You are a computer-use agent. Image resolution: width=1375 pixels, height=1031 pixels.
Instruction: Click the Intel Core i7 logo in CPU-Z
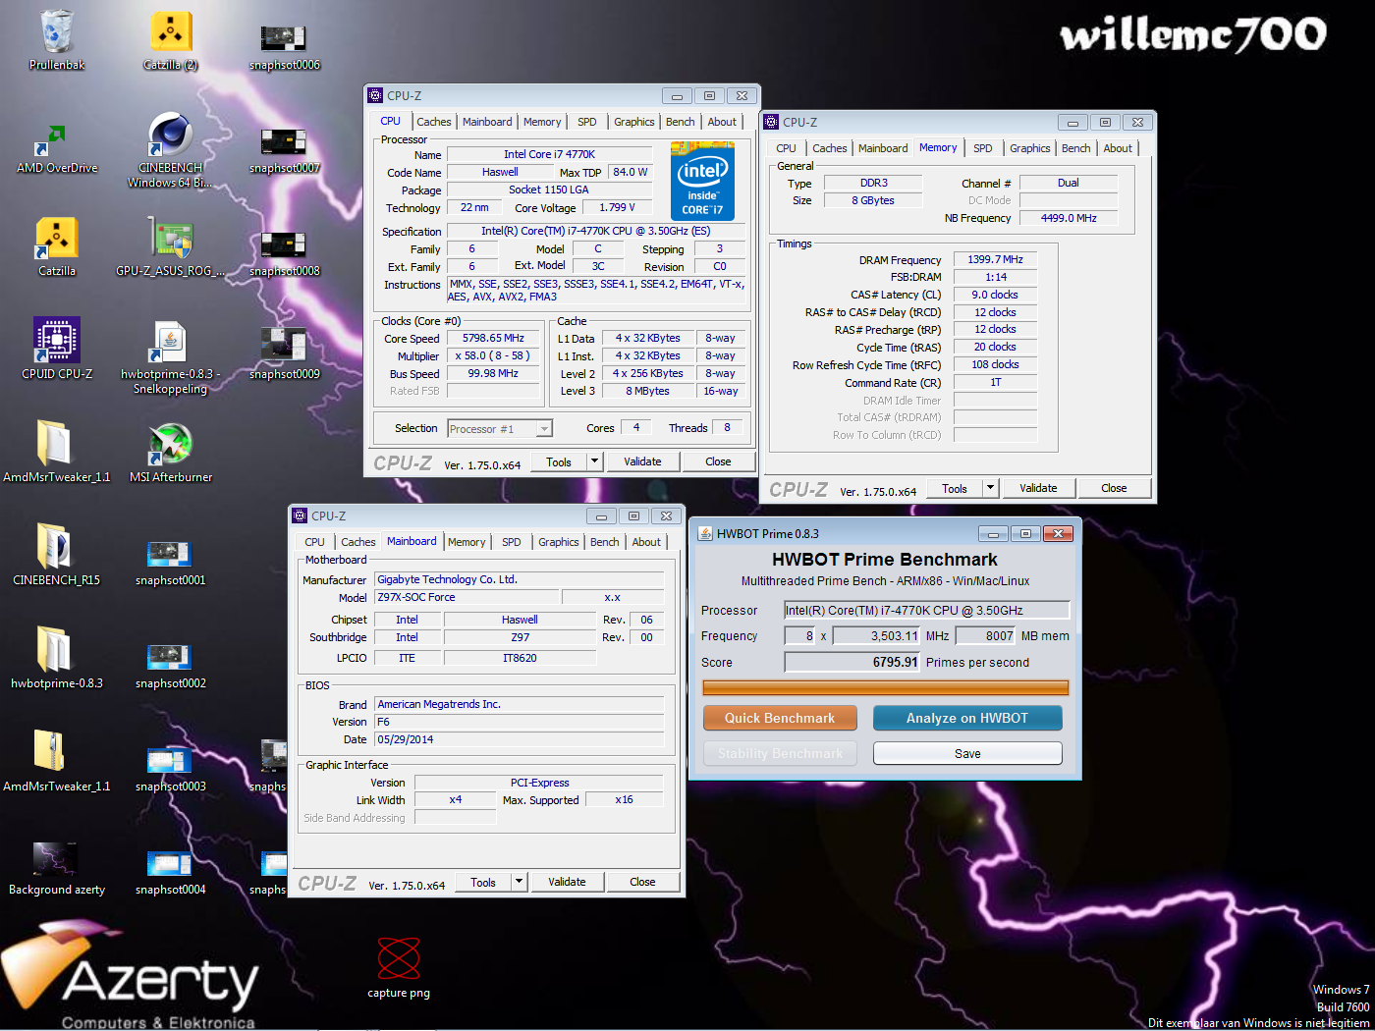[702, 182]
